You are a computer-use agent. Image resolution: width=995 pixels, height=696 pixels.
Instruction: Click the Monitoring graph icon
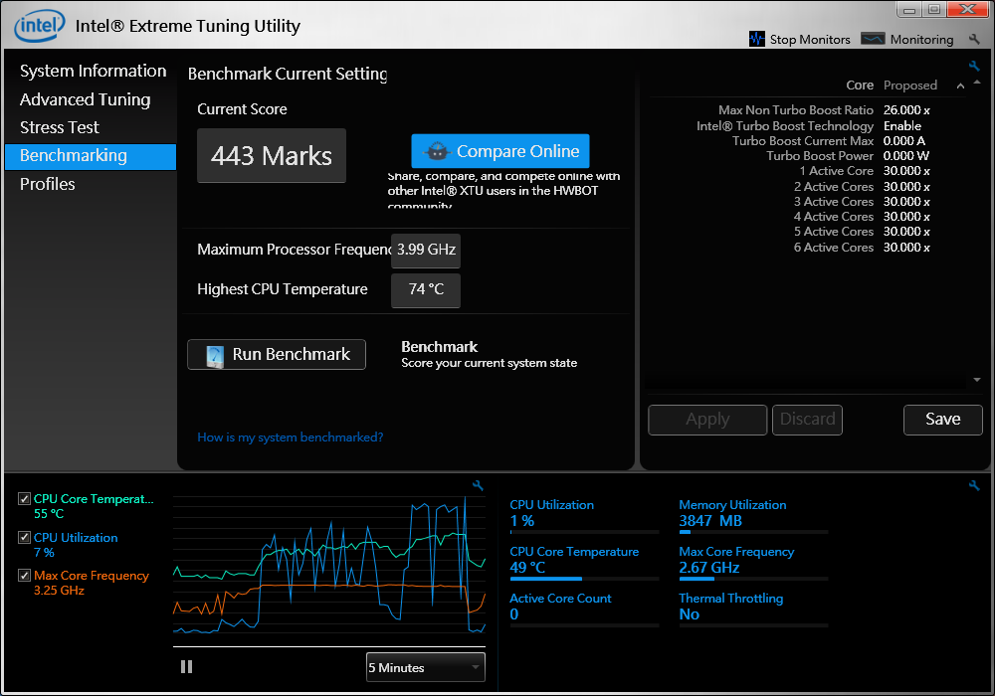[873, 39]
